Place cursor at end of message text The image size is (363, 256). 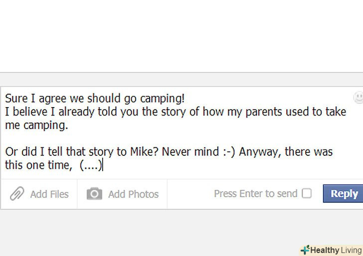point(103,165)
